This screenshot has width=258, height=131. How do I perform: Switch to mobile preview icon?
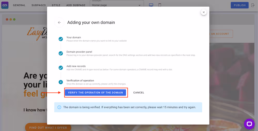(x=160, y=5)
